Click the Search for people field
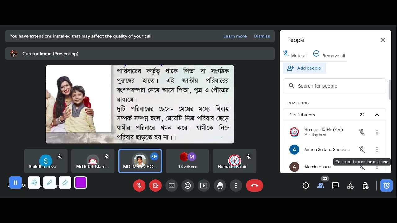This screenshot has height=223, width=397. (x=334, y=86)
